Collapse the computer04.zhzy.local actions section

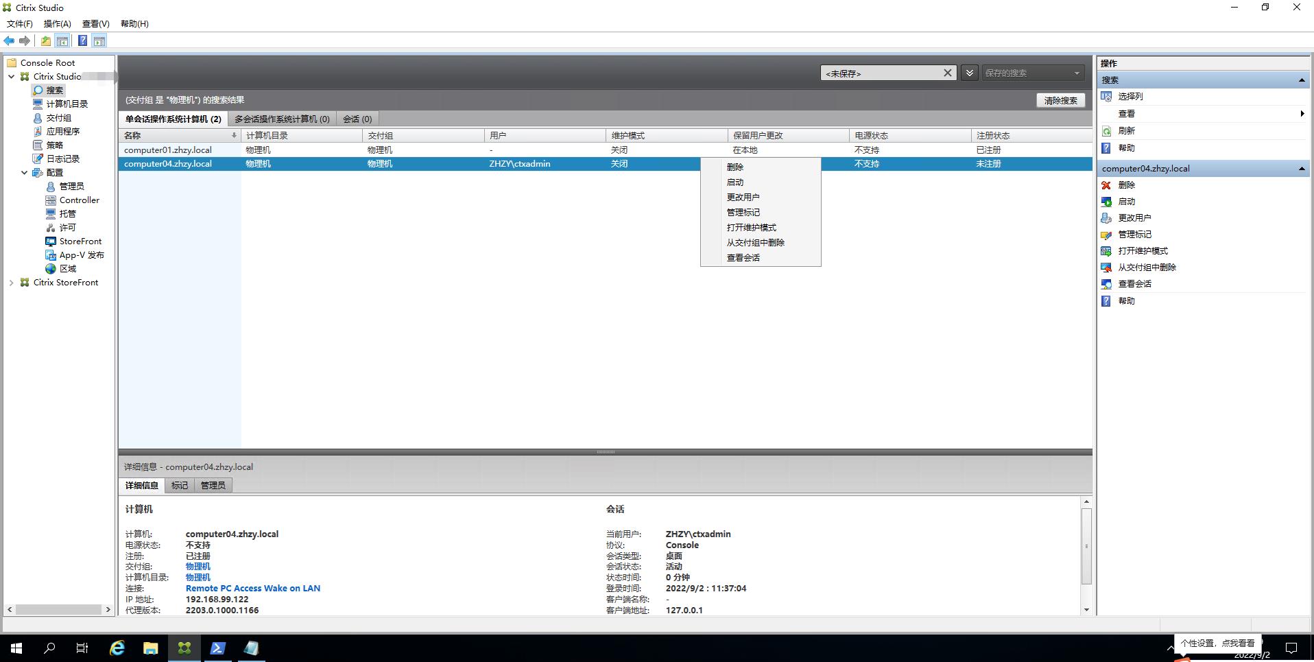pyautogui.click(x=1302, y=169)
